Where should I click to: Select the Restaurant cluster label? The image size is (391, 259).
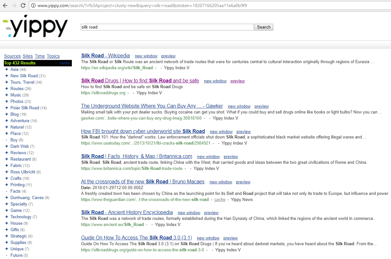pos(21,159)
